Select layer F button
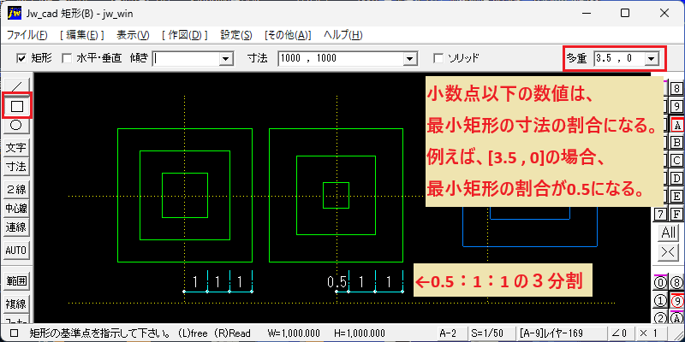Viewport: 685px width, 342px height. 677,215
